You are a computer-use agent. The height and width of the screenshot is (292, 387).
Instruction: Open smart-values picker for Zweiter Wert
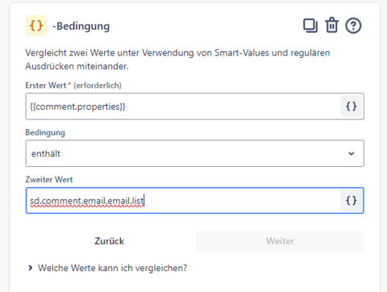(352, 201)
